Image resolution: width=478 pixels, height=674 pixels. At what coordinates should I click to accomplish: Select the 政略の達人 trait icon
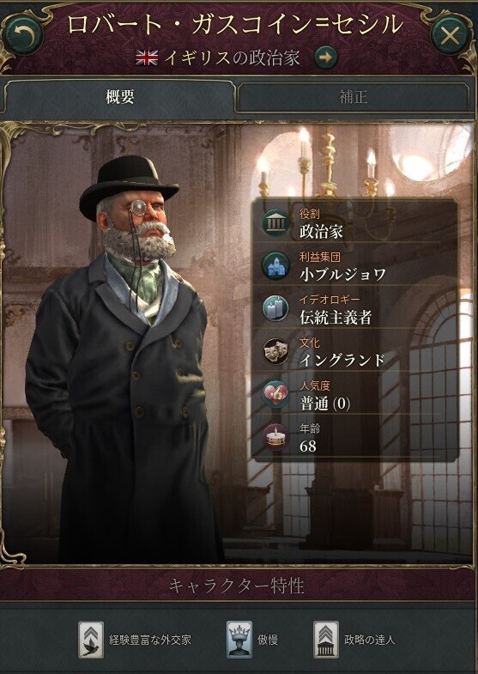point(326,640)
